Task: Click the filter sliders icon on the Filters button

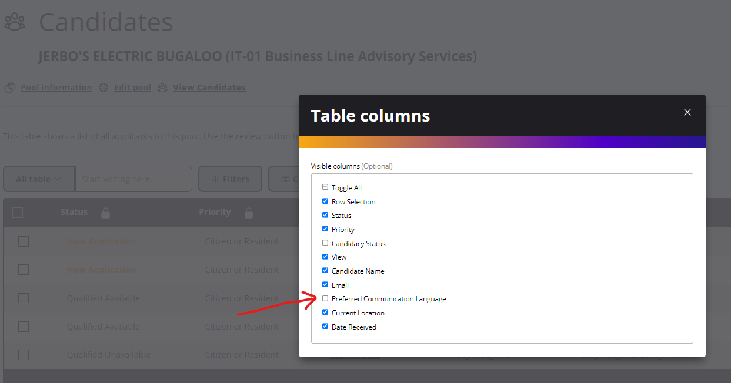Action: point(216,179)
